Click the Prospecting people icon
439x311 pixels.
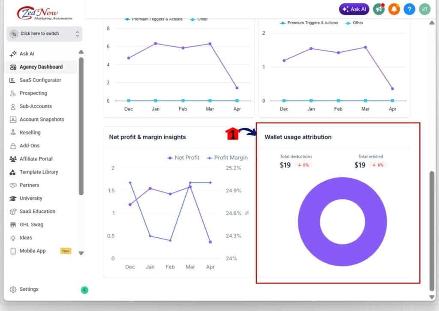pyautogui.click(x=13, y=93)
